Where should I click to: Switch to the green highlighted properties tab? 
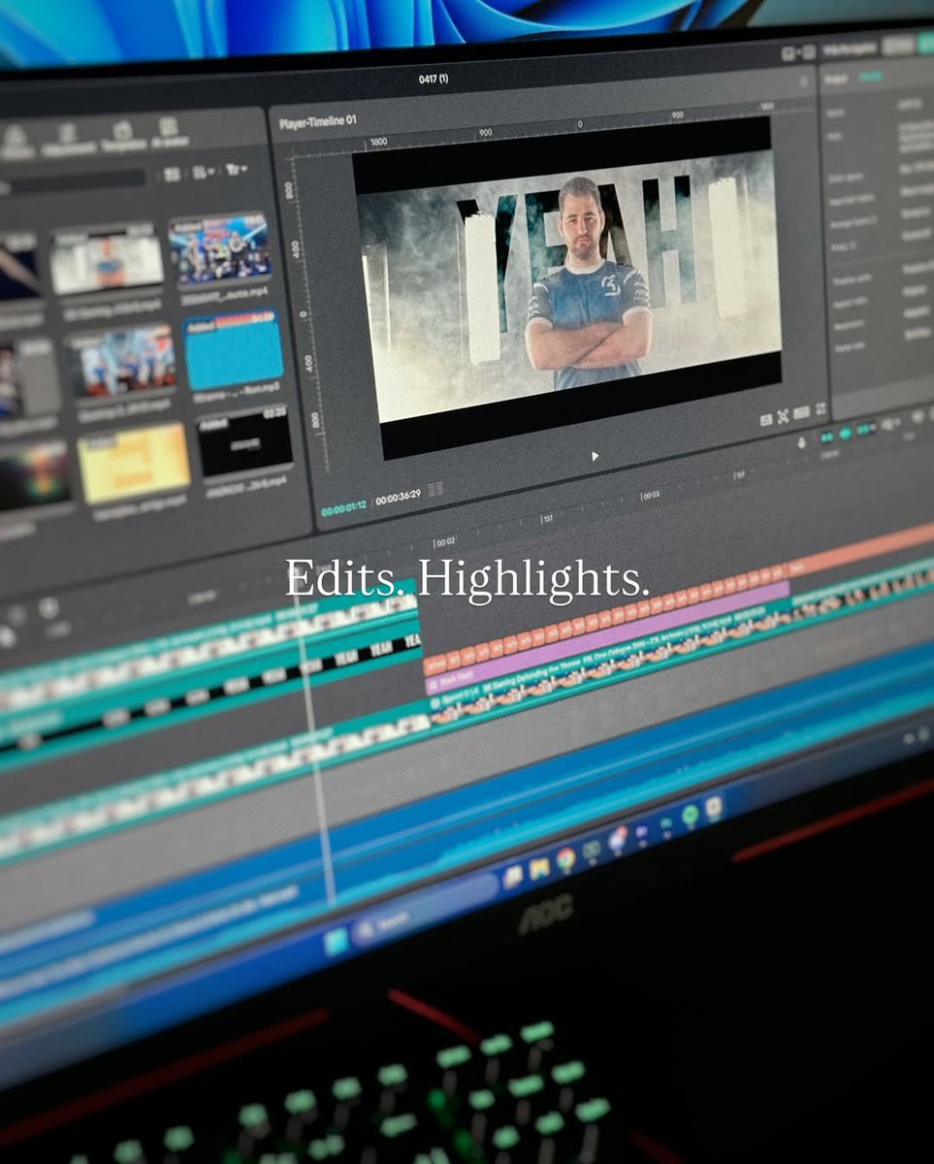click(872, 76)
